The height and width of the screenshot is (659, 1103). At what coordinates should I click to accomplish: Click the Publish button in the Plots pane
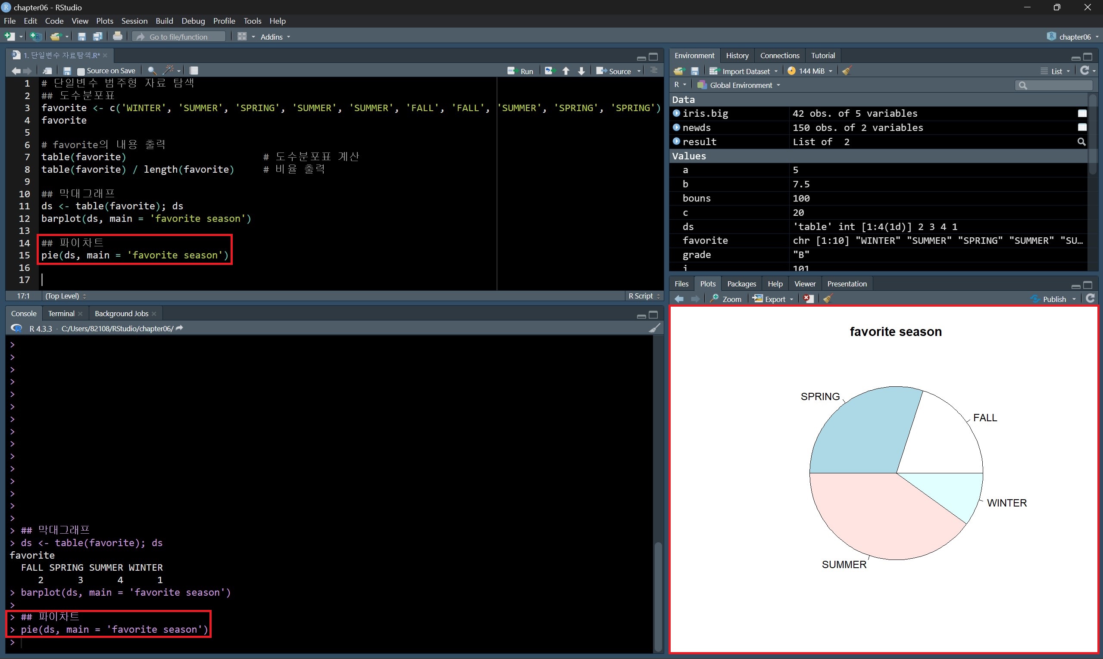click(x=1053, y=299)
